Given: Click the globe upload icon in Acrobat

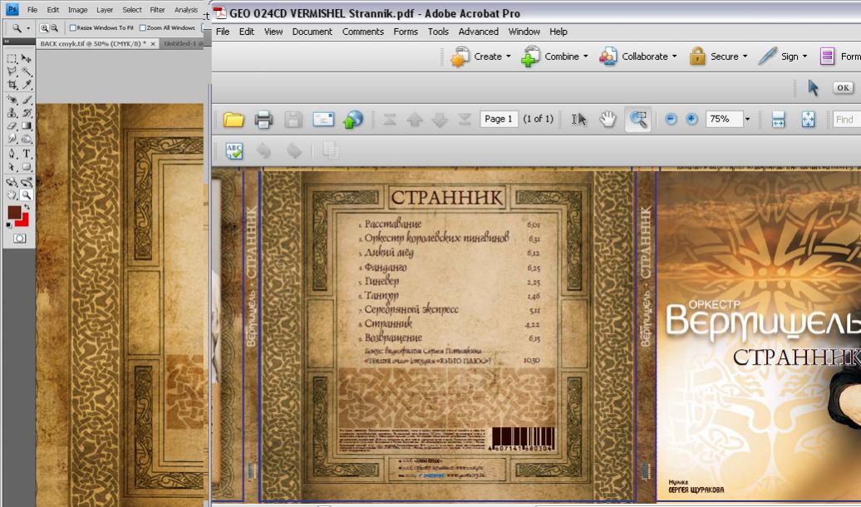Looking at the screenshot, I should (353, 119).
